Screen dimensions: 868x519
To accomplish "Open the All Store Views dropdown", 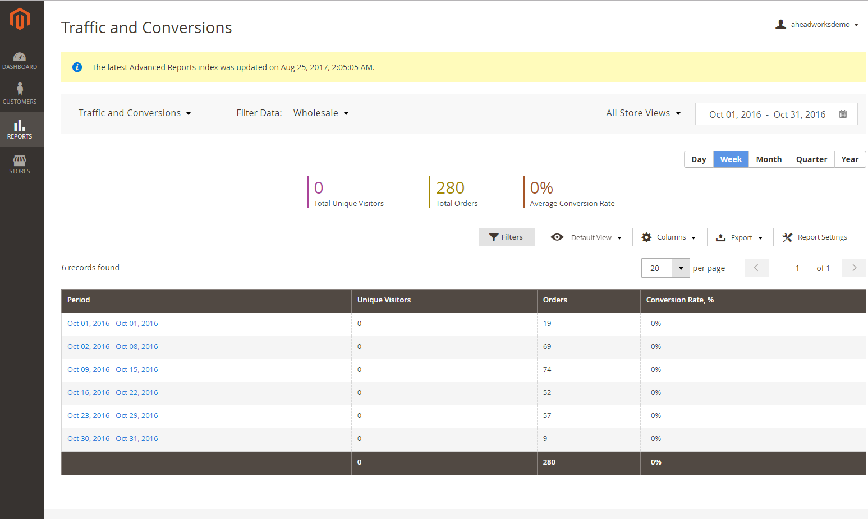I will 643,113.
